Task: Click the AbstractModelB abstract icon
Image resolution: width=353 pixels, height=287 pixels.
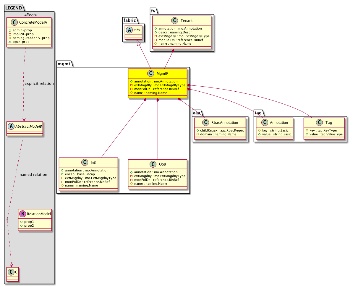Action: [x=11, y=127]
